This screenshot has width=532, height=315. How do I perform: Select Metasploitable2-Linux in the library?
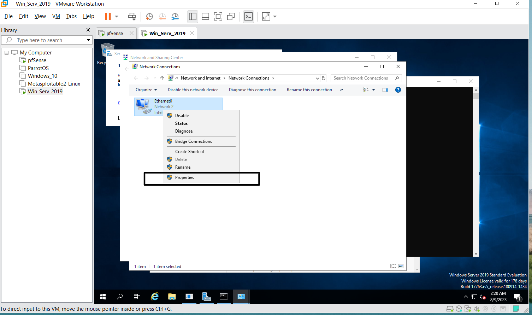pyautogui.click(x=54, y=84)
